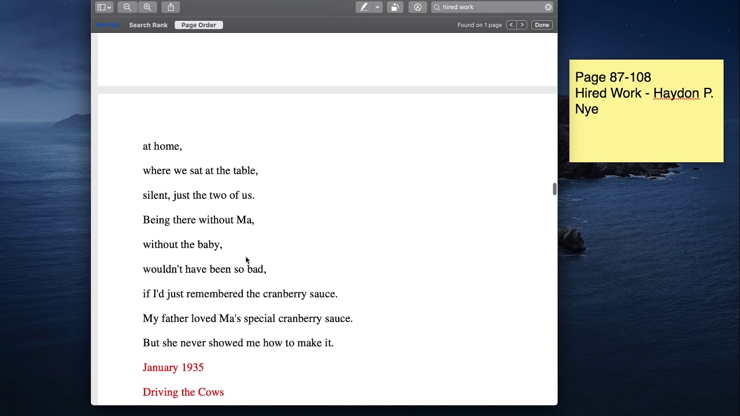This screenshot has height=416, width=740.
Task: Zoom out of the document
Action: [x=127, y=7]
